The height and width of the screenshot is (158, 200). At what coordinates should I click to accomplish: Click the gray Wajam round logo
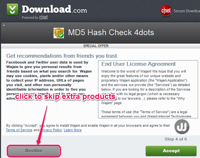click(182, 127)
